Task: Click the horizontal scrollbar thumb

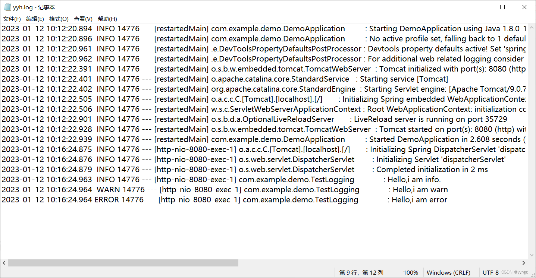Action: (123, 263)
